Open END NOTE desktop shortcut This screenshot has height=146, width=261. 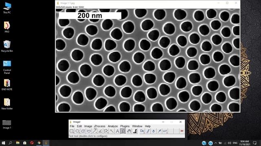coord(7,85)
